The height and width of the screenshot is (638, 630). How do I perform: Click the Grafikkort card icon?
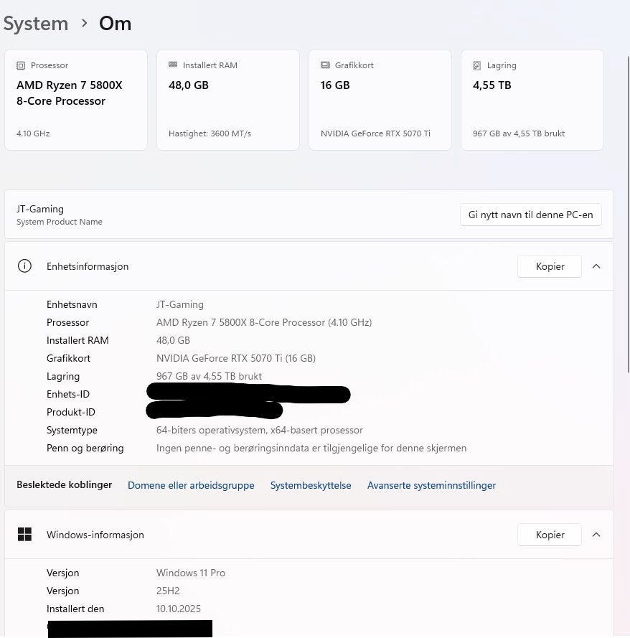(x=325, y=65)
